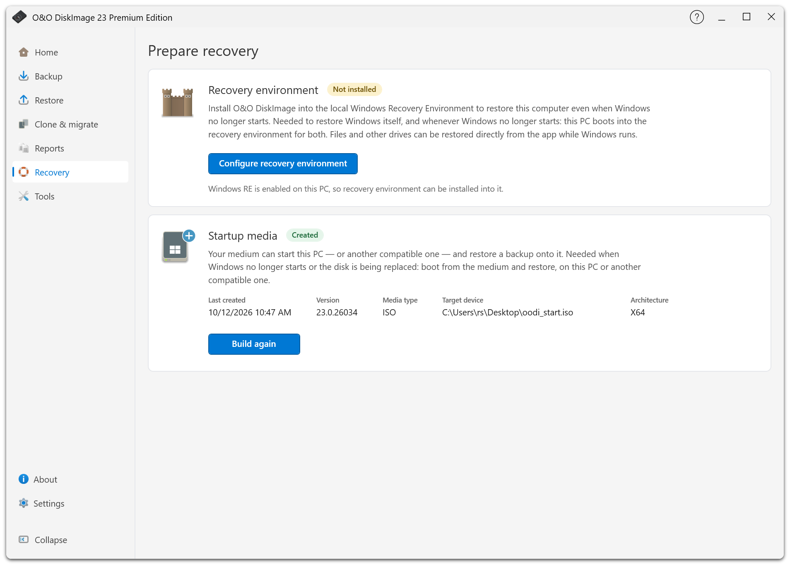Screen dimensions: 790x565
Task: Click last created date 10/12/2026 10:47 AM
Action: (x=250, y=313)
